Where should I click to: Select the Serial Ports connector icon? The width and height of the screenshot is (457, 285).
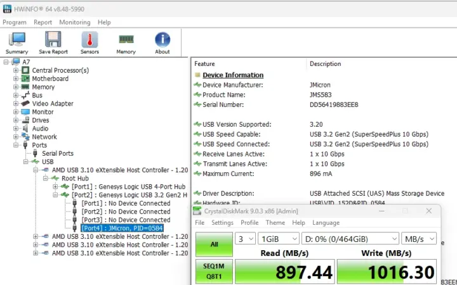[x=36, y=153]
